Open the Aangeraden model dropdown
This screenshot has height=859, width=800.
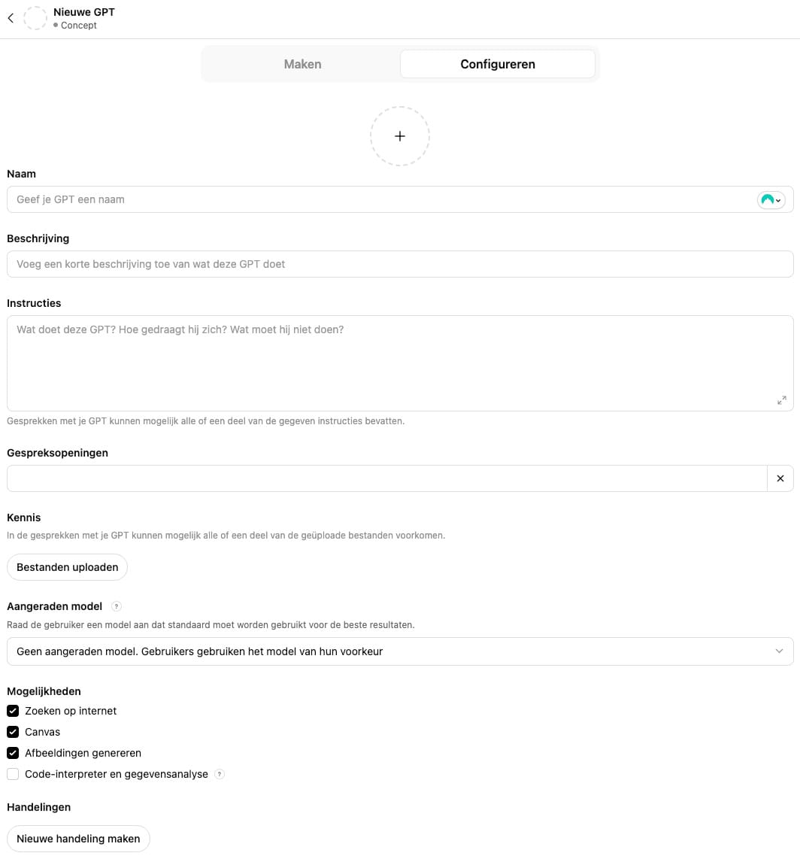400,651
